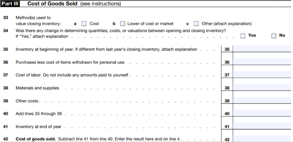Select the line 37 cost of labor field
The image size is (293, 142).
coord(262,75)
